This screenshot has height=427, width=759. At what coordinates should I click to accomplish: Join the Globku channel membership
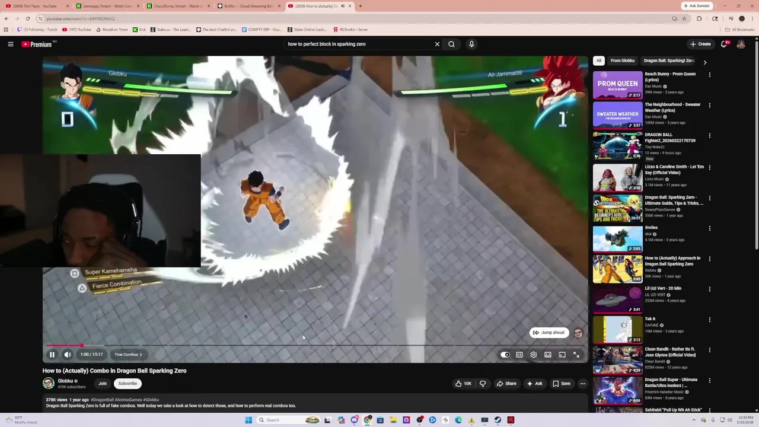(x=103, y=384)
